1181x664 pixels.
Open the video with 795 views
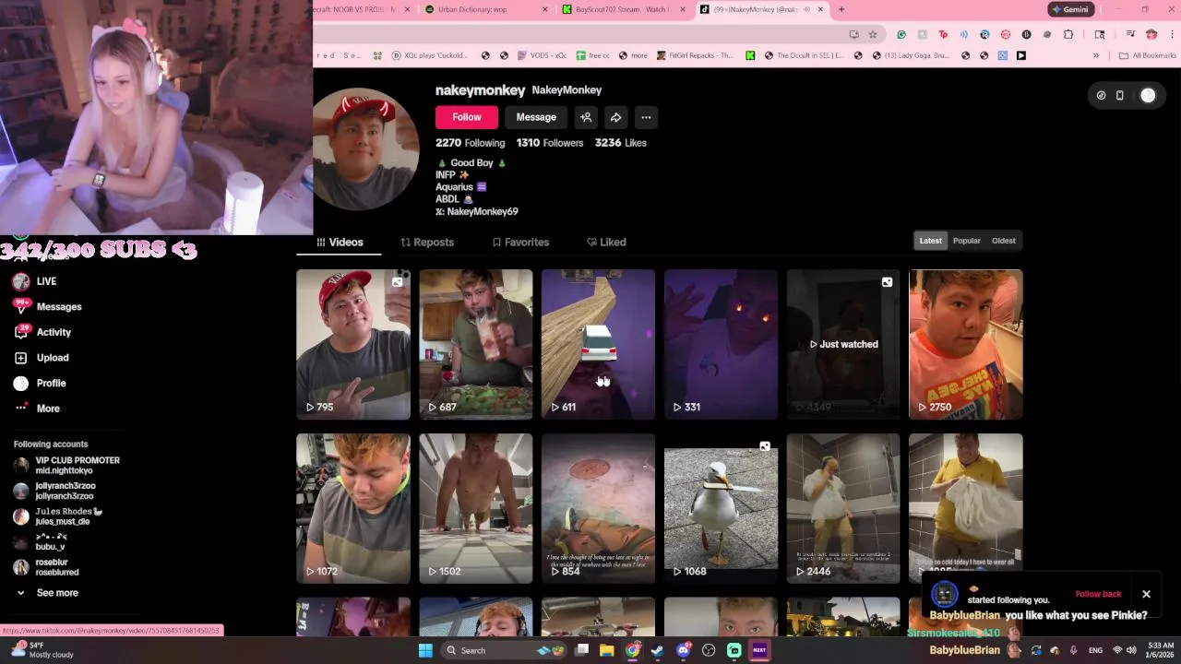[353, 344]
